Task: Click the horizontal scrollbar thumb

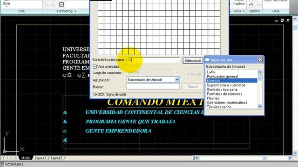Action: (x=265, y=158)
